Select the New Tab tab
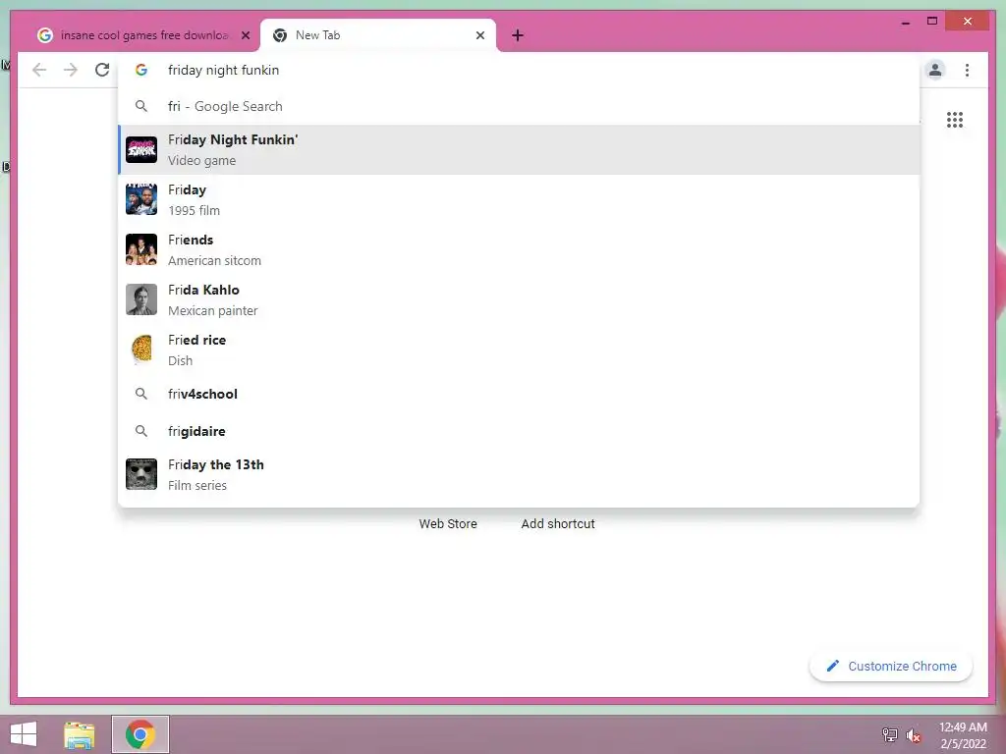The image size is (1006, 754). (x=378, y=35)
